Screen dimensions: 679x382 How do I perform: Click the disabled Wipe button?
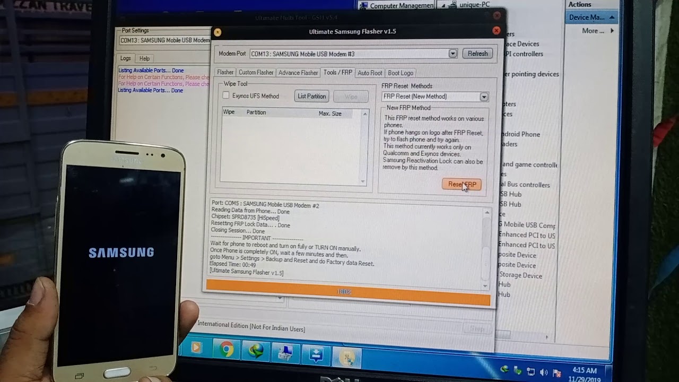pyautogui.click(x=351, y=97)
